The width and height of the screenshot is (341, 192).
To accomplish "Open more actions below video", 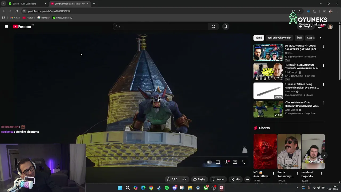I will click(247, 179).
